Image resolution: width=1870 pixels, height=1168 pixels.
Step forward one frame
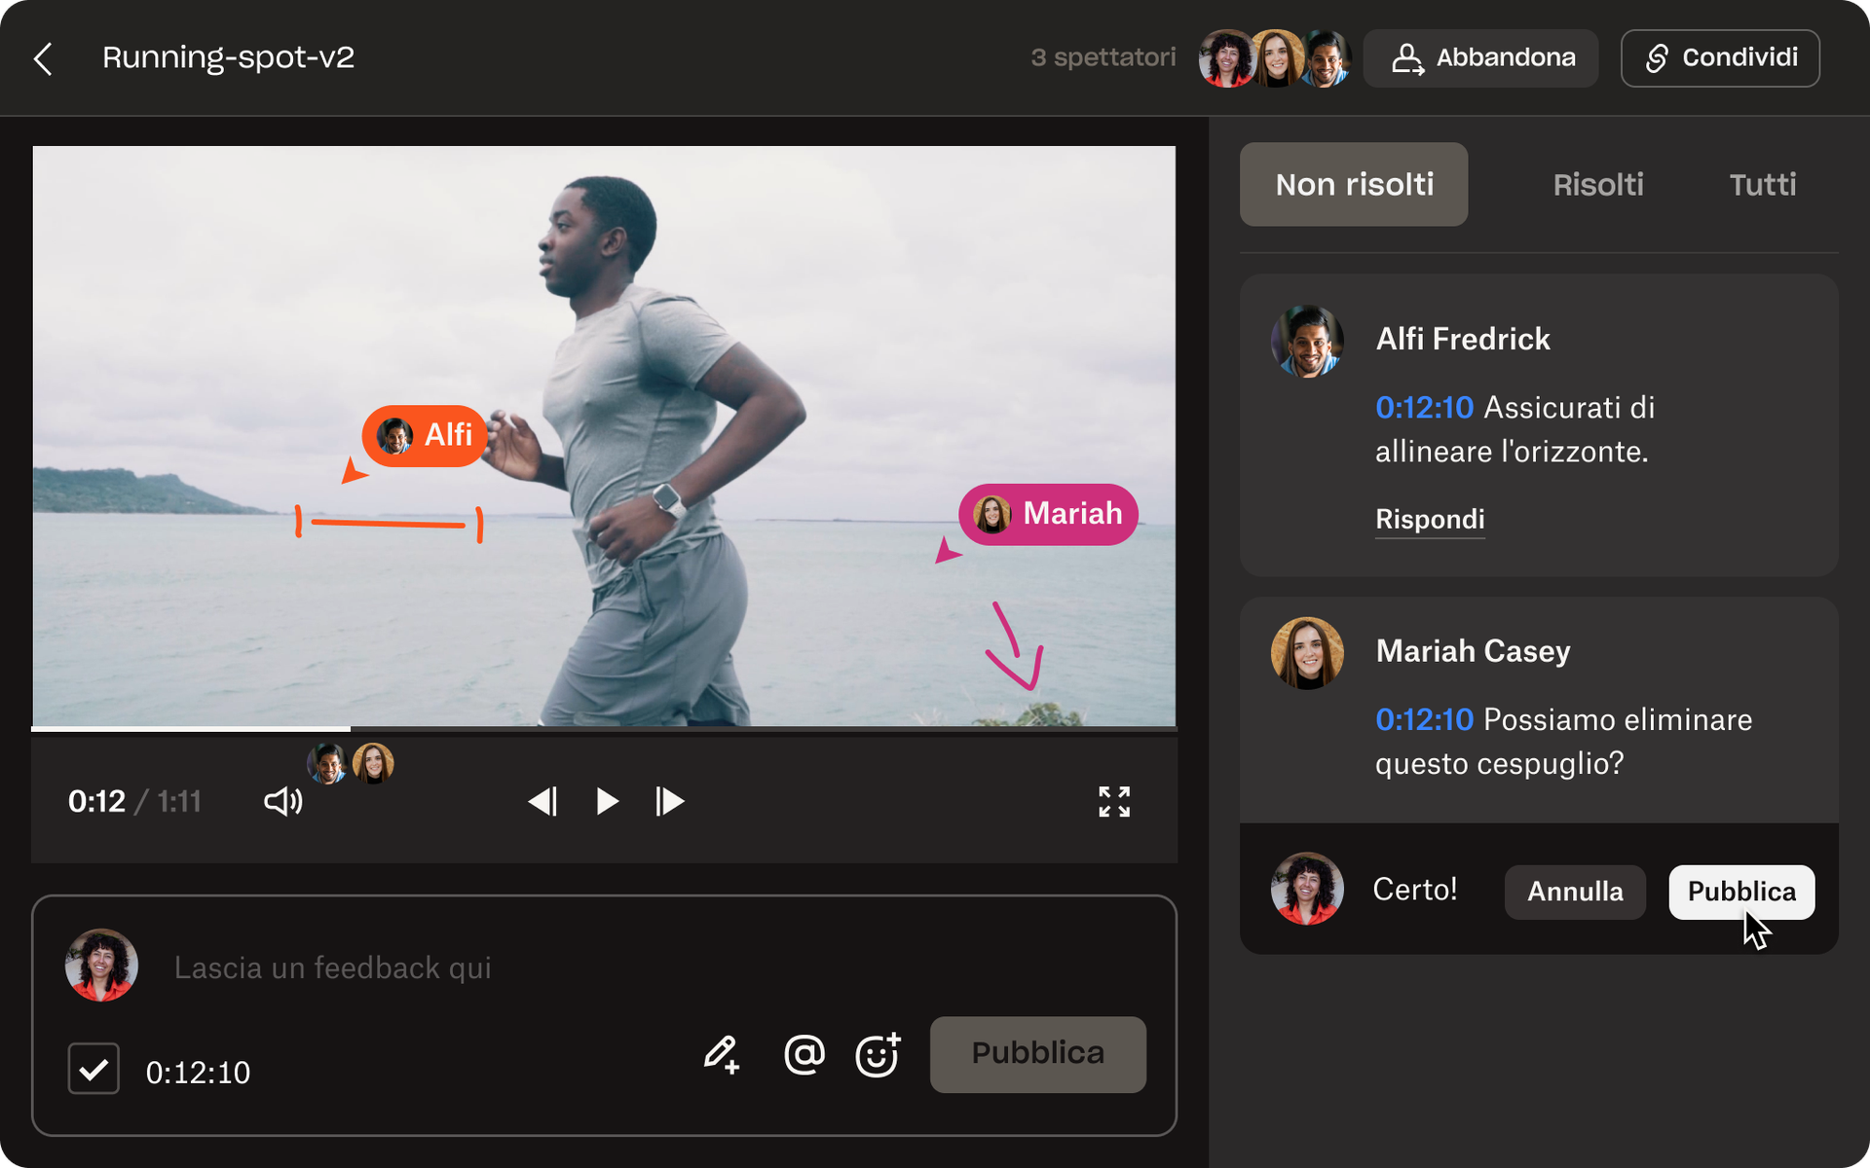click(669, 801)
